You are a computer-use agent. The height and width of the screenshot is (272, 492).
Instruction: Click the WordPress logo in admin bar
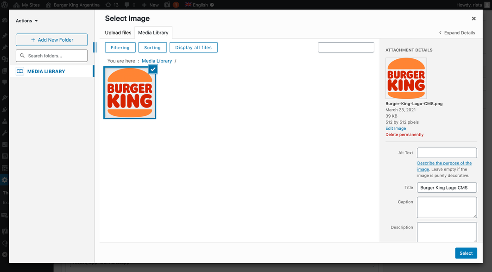click(5, 5)
